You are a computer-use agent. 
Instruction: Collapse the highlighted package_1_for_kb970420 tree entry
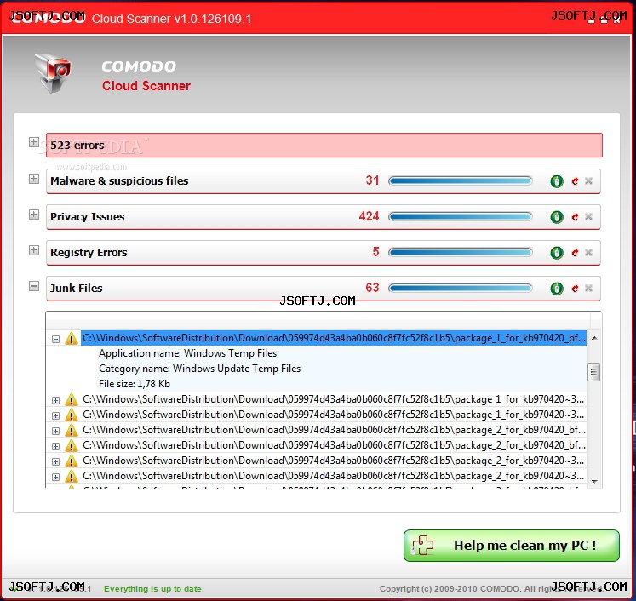pos(56,339)
